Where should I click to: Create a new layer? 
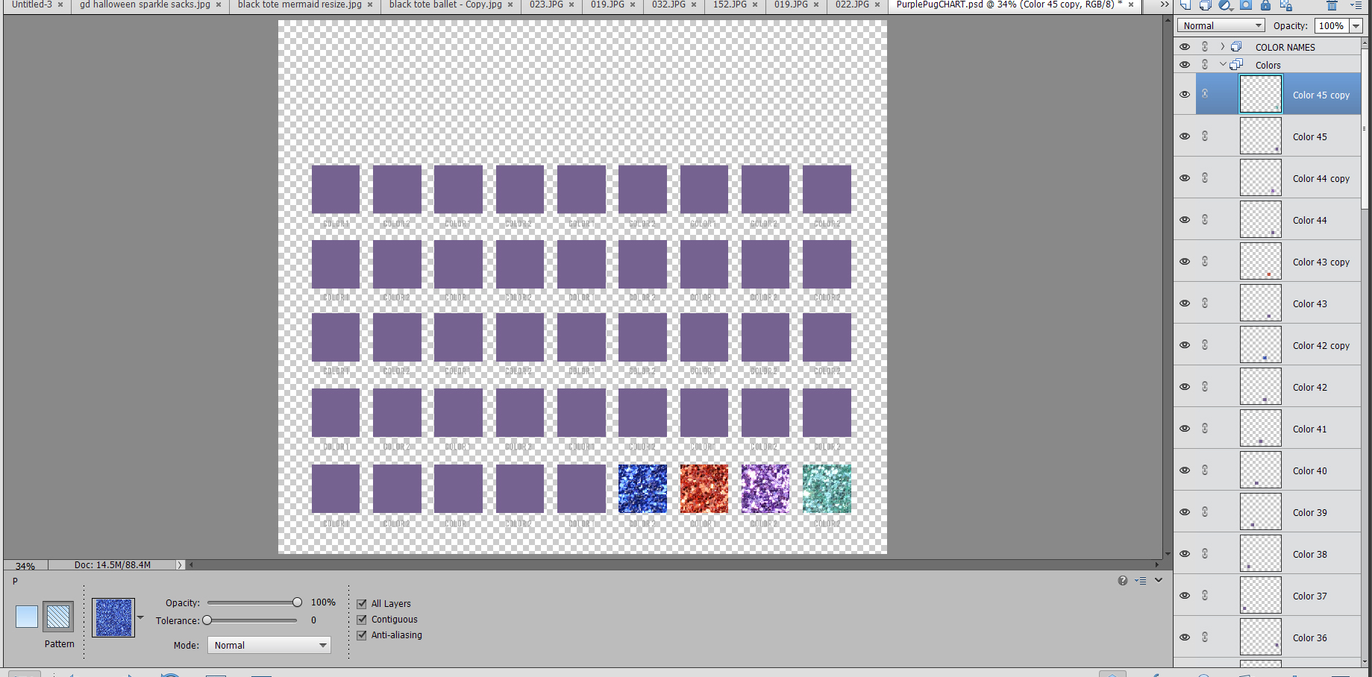pyautogui.click(x=1185, y=5)
